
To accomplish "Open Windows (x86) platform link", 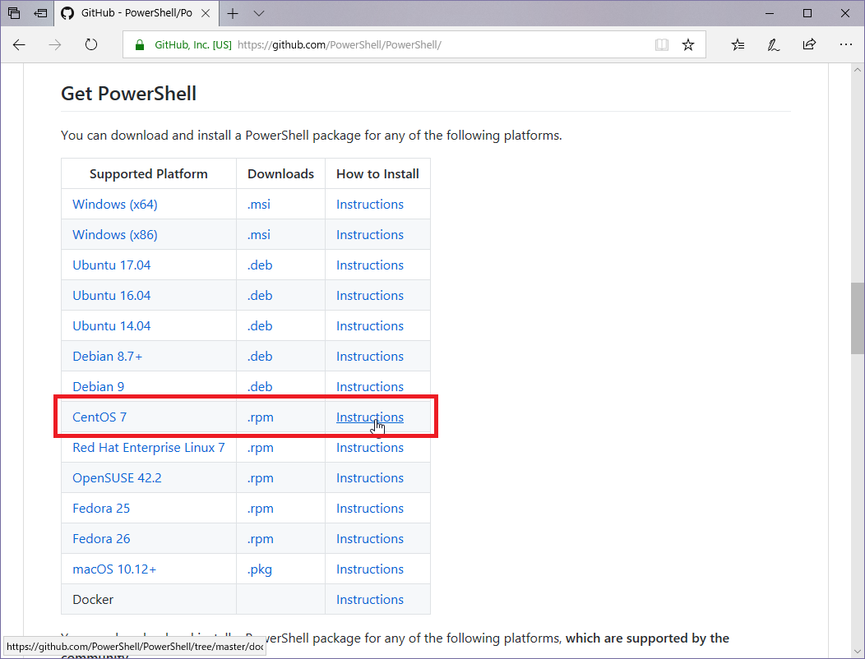I will [x=115, y=234].
